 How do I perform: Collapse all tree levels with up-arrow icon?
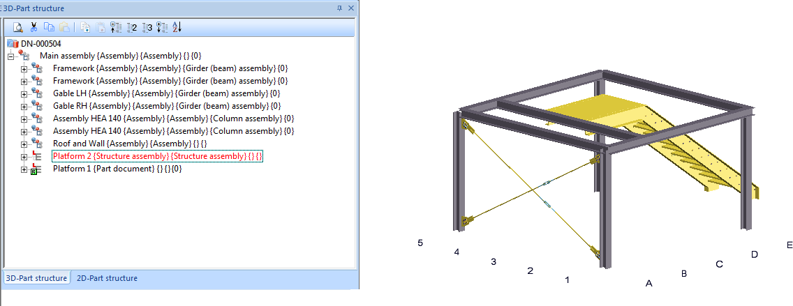tap(116, 27)
